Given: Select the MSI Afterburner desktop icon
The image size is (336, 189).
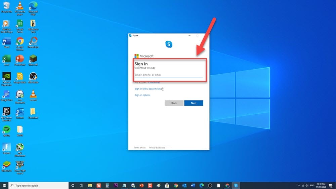Looking at the screenshot, I should pos(20,150).
